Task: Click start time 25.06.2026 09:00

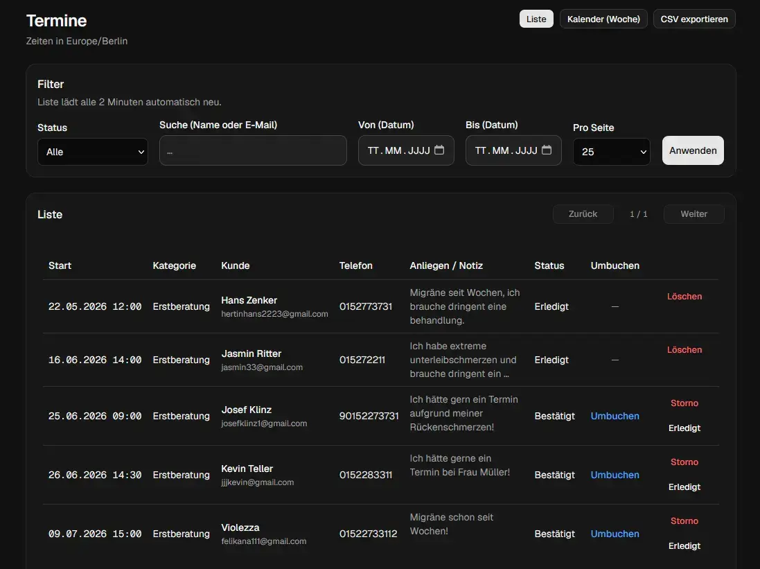Action: [95, 417]
